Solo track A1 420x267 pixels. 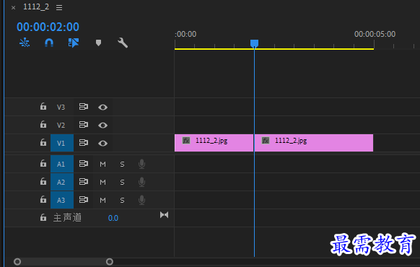(x=122, y=164)
